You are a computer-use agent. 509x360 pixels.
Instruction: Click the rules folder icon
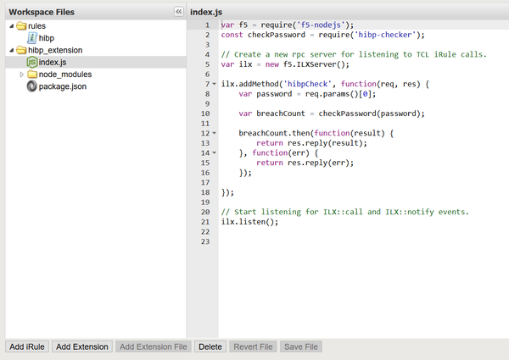(x=20, y=26)
